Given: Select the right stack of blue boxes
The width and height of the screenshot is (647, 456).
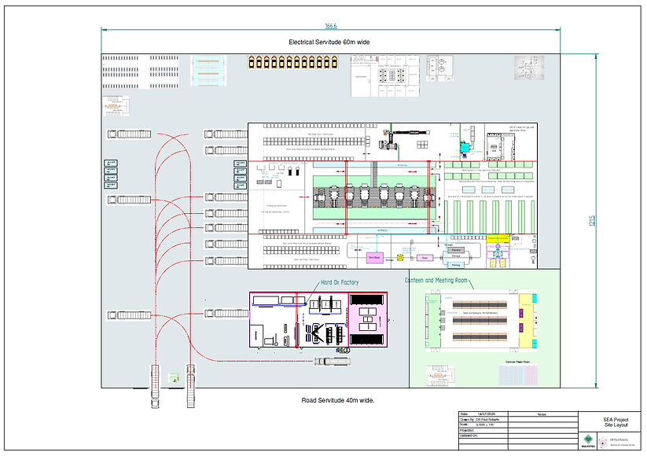Looking at the screenshot, I should [x=240, y=175].
